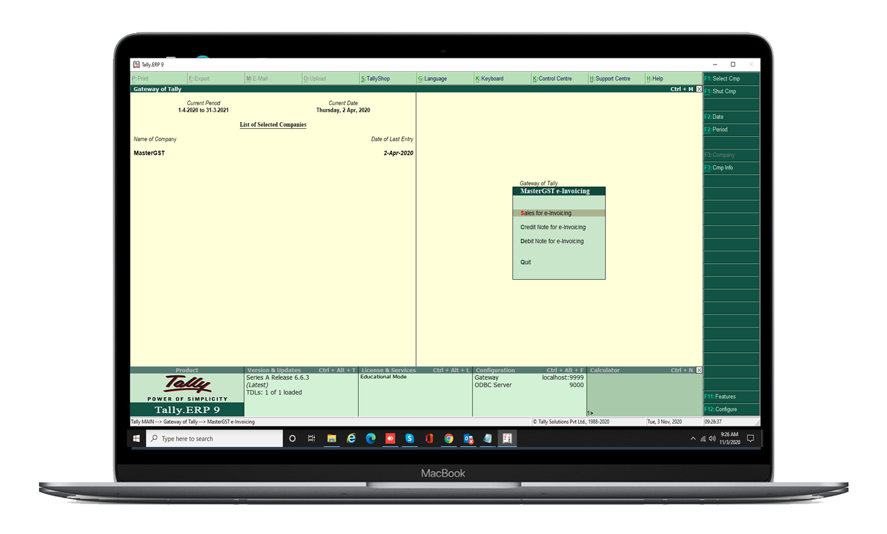Click the ODBC Server 9000 configuration row
This screenshot has height=534, width=887.
530,385
